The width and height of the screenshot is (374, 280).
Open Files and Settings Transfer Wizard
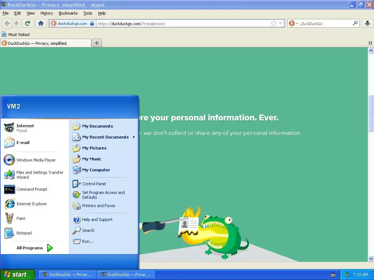35,175
